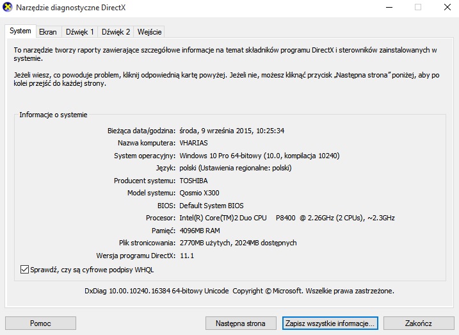459x335 pixels.
Task: Click computer name value VHARIAS
Action: tap(193, 143)
